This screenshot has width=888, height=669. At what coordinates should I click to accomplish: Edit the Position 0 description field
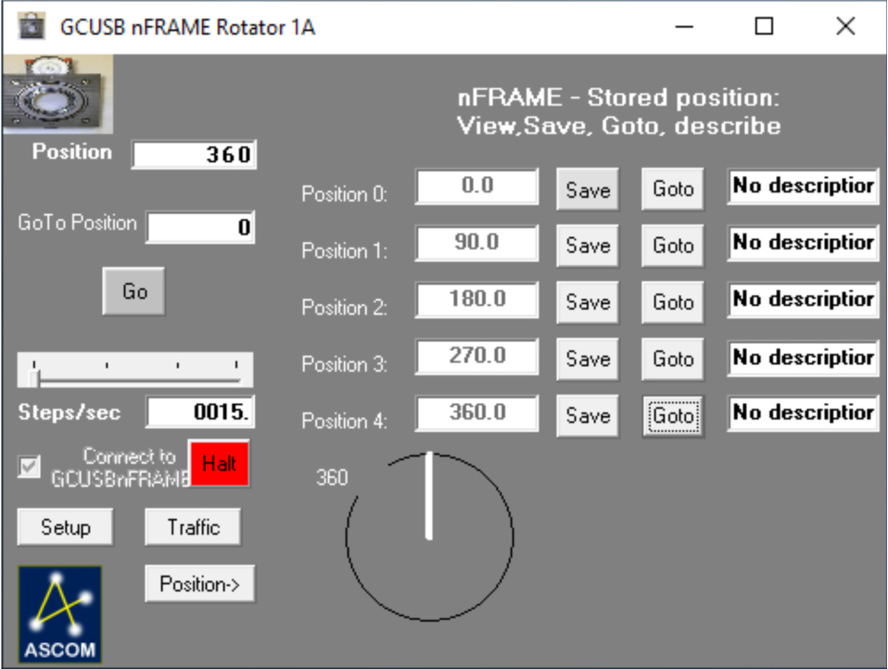(x=802, y=186)
